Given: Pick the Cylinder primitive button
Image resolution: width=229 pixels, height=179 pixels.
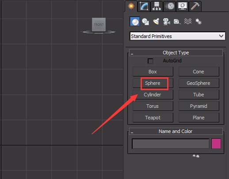Looking at the screenshot, I should click(153, 95).
